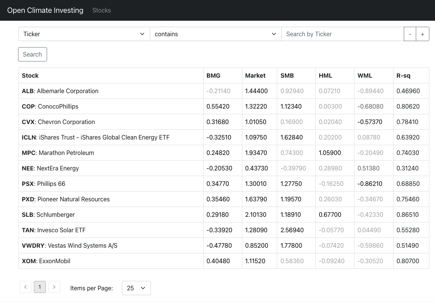This screenshot has width=435, height=302.
Task: Click XOM R-sq value 0.80700
Action: tap(408, 261)
